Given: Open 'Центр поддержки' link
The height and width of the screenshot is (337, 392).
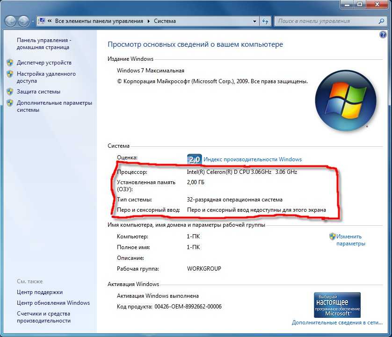Looking at the screenshot, I should 40,292.
